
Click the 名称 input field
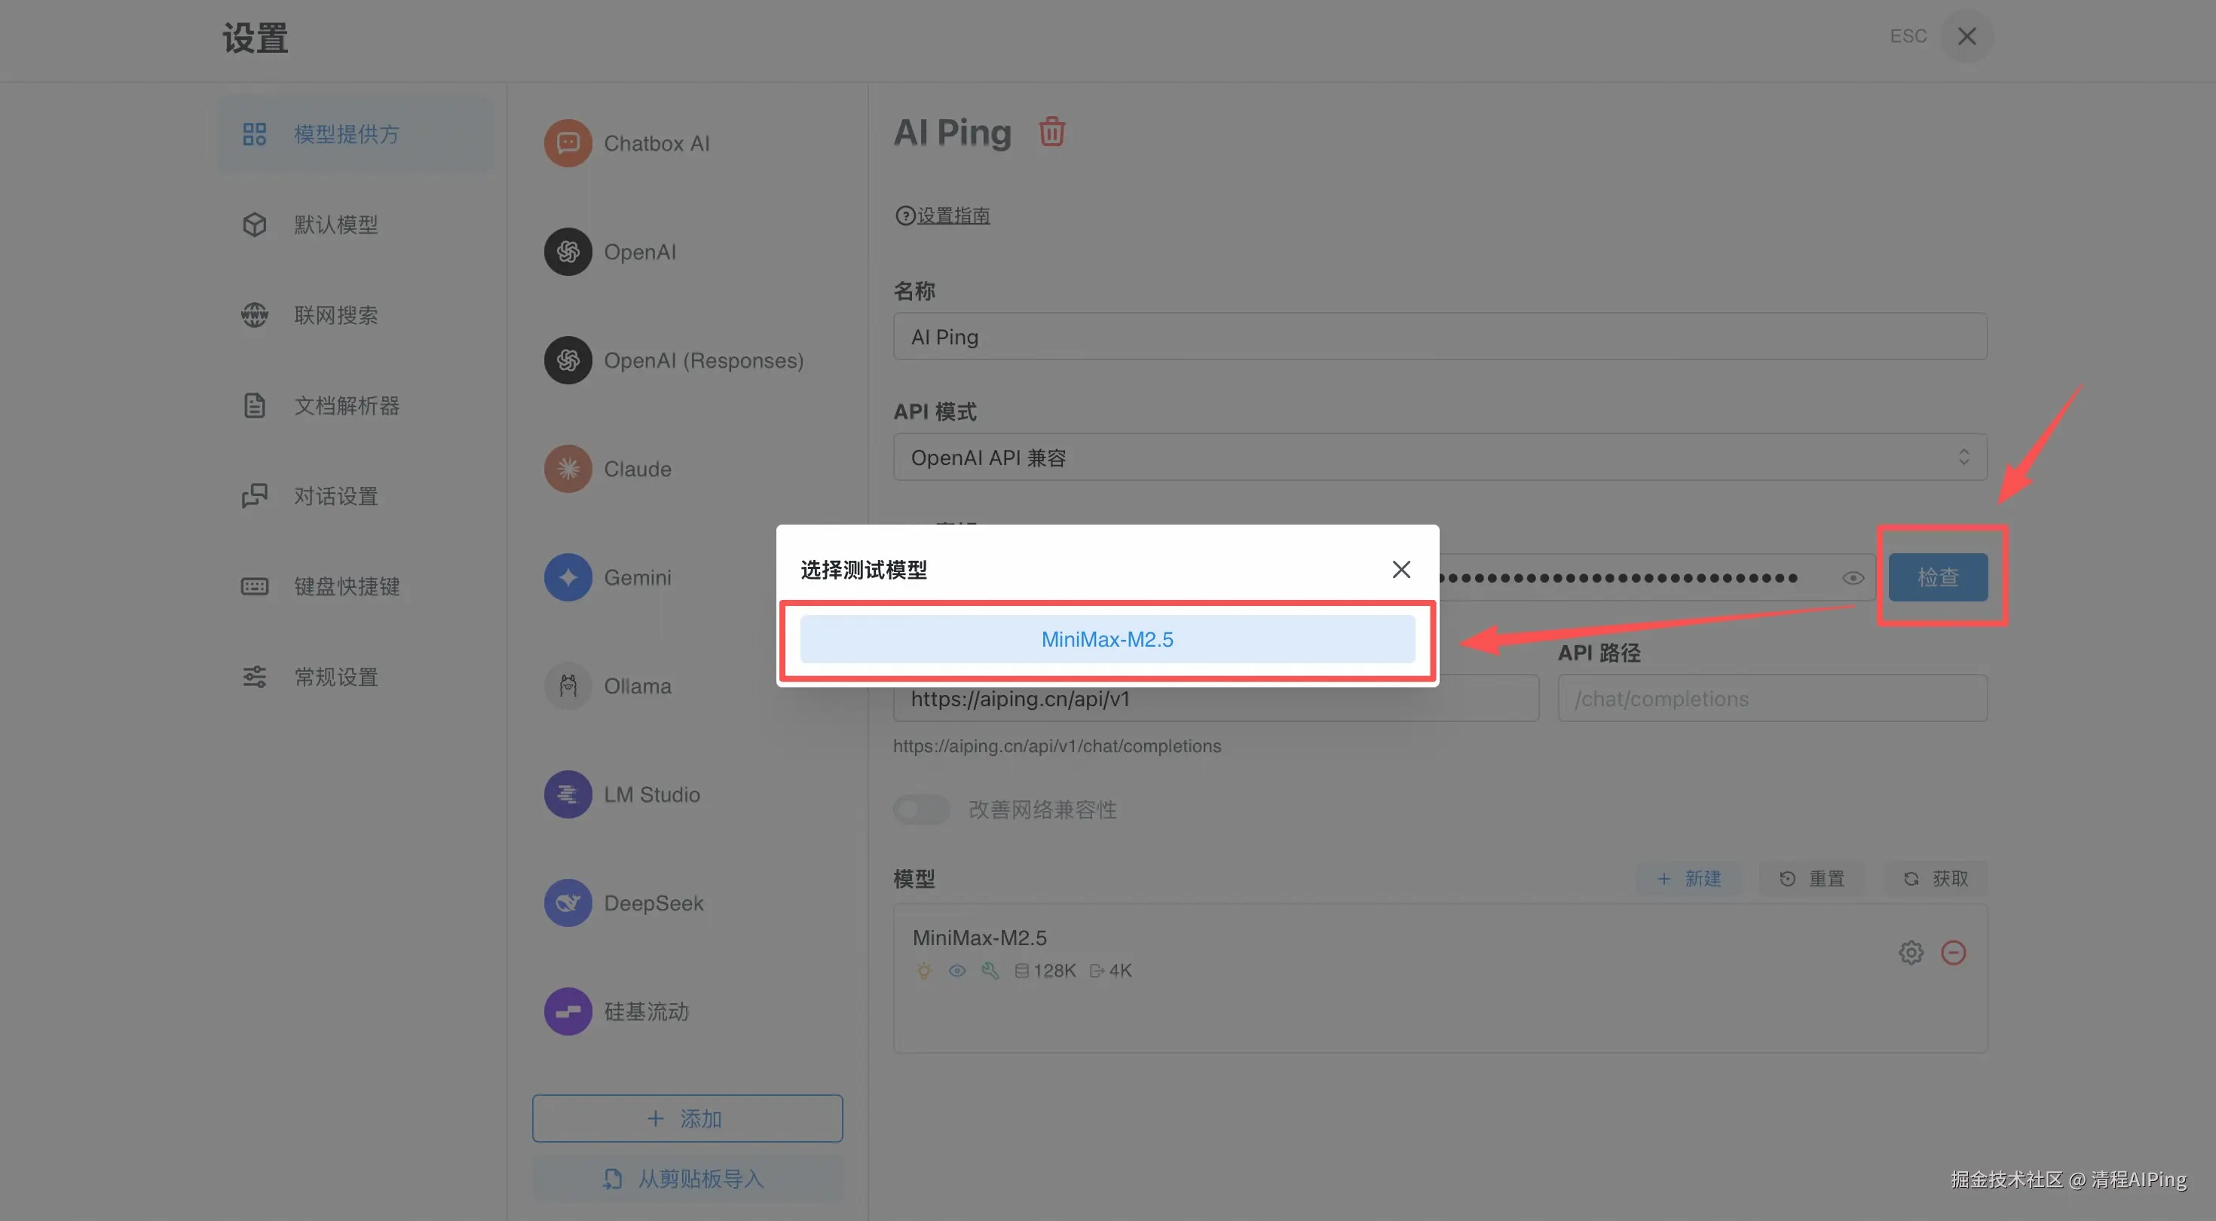[x=1439, y=336]
